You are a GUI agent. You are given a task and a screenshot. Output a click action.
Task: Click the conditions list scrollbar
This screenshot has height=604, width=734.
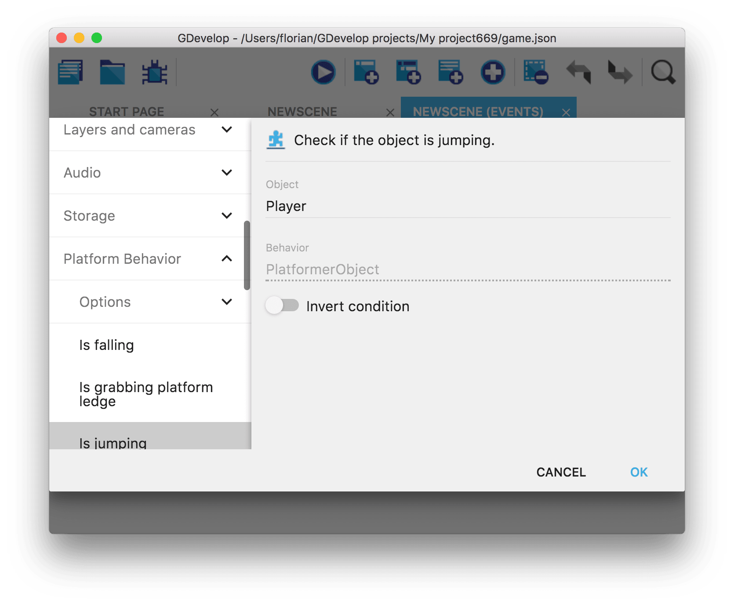tap(247, 255)
